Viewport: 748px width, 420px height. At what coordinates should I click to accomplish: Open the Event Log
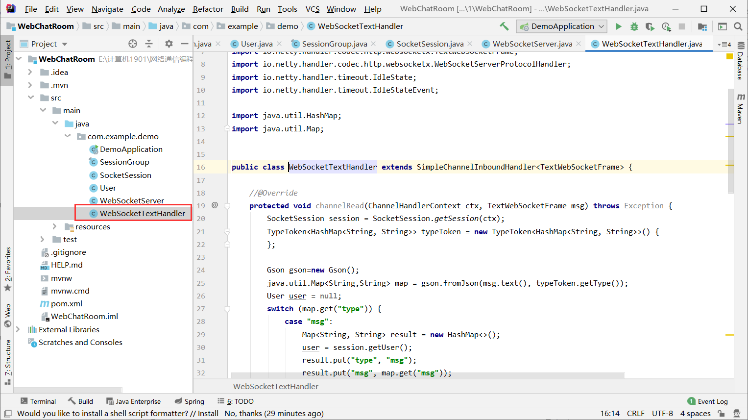(x=712, y=401)
